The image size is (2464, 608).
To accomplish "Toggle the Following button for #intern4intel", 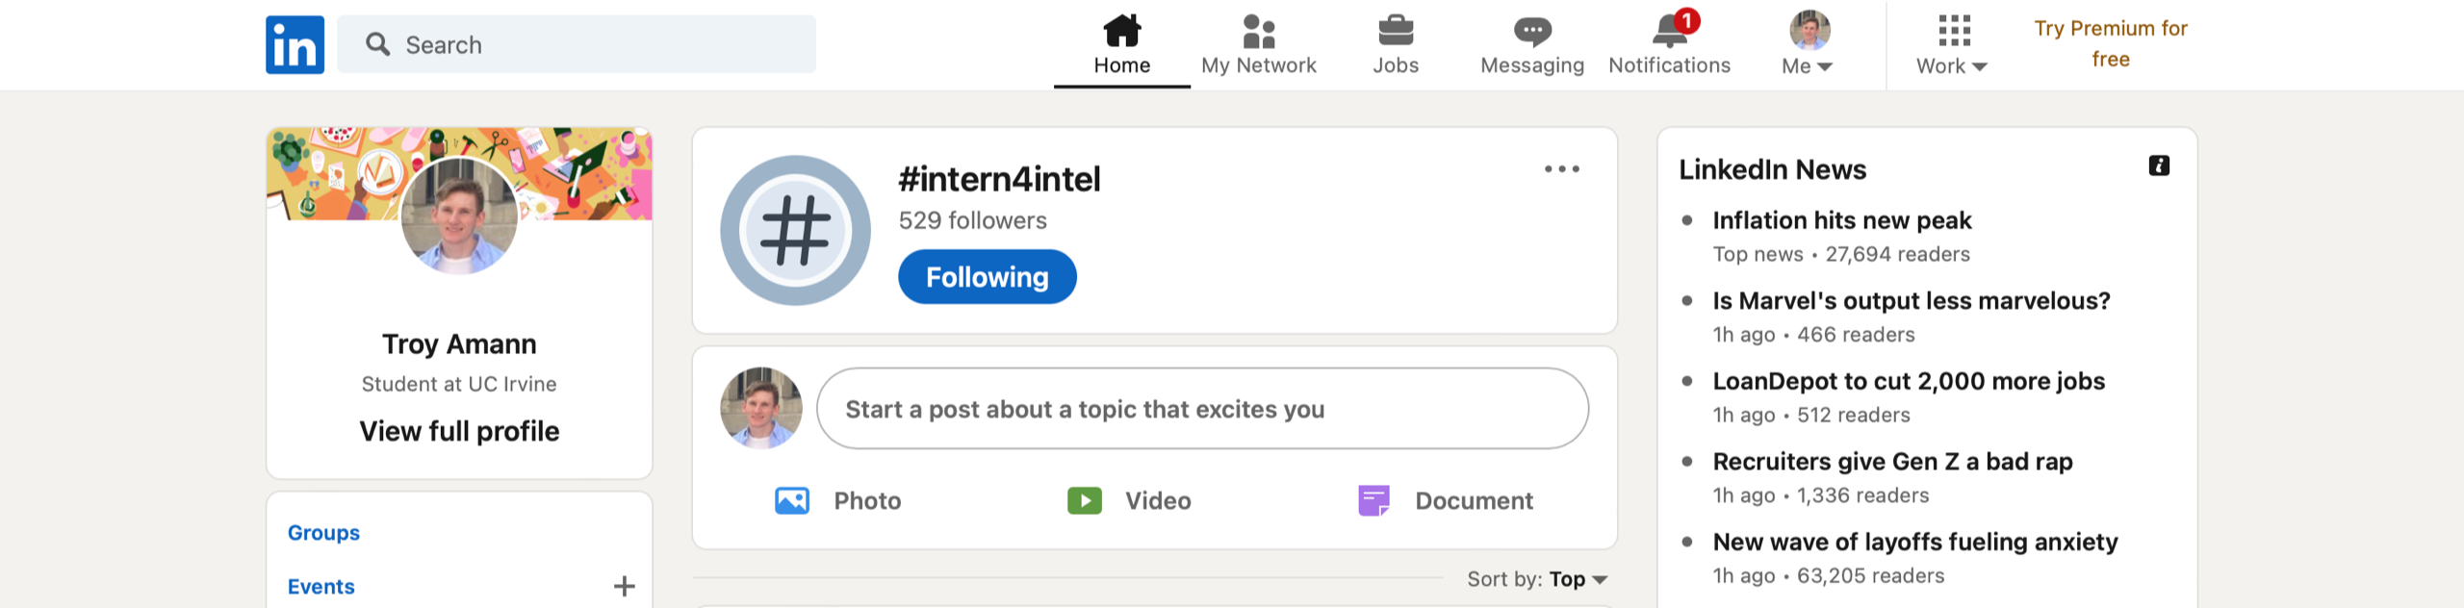I will point(987,277).
